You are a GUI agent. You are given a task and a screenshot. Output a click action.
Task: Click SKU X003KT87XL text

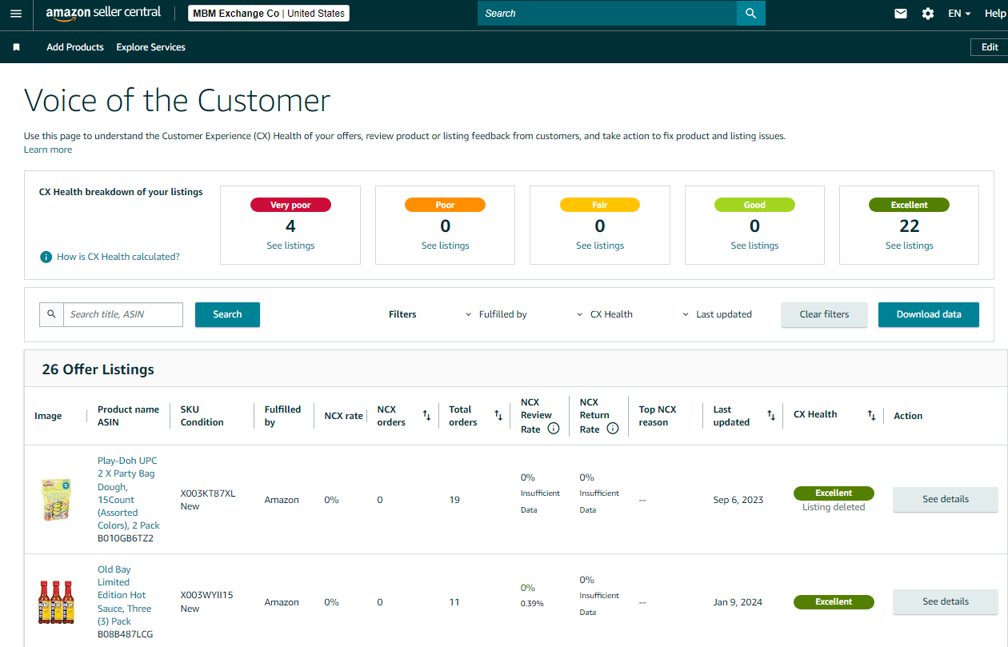[x=208, y=493]
